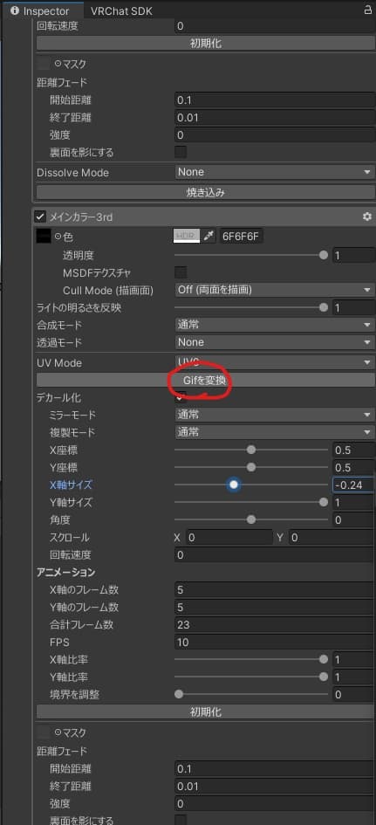Viewport: 376px width, 825px height.
Task: Click the 焼き込み button
Action: 206,193
